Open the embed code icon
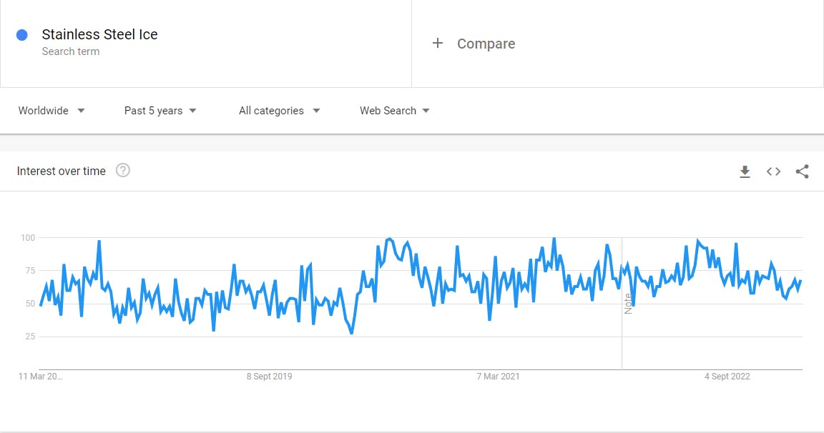The height and width of the screenshot is (433, 824). tap(773, 171)
